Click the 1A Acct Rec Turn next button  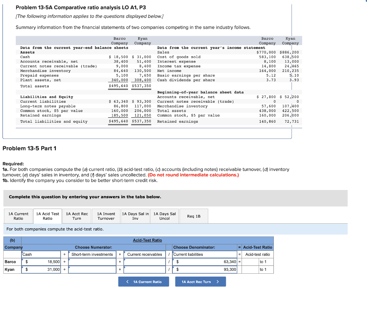pyautogui.click(x=200, y=282)
